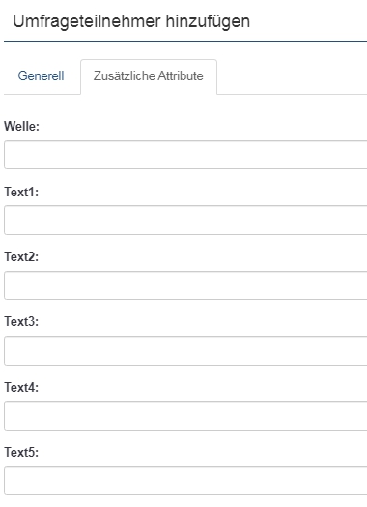Viewport: 367px width, 507px height.
Task: Switch to the Generell tab
Action: point(41,76)
